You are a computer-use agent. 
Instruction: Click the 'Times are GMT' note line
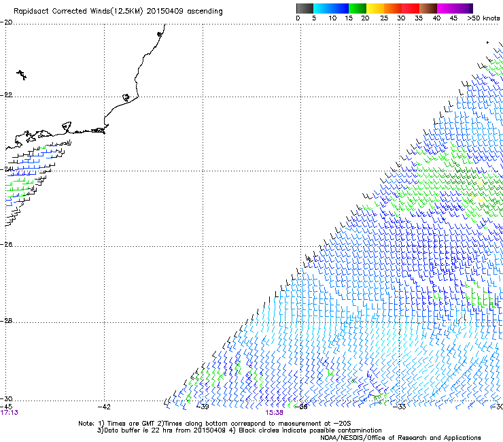(x=214, y=424)
